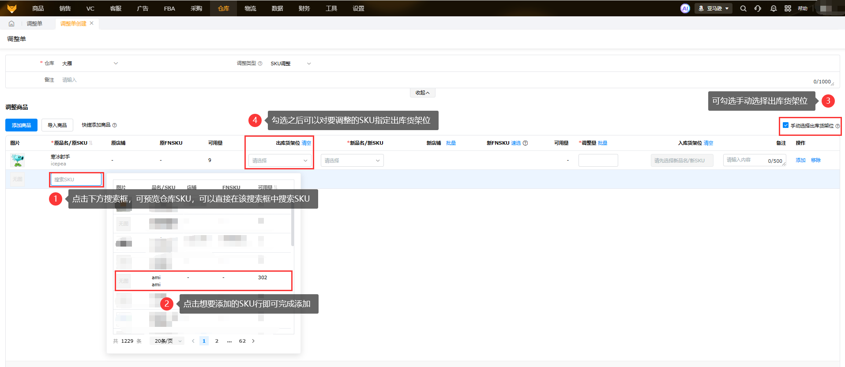Open the 设置 menu
Viewport: 845px width, 367px height.
(x=358, y=8)
